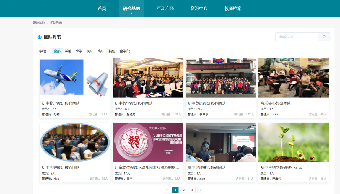
Task: Go to next page arrow
Action: tap(201, 190)
